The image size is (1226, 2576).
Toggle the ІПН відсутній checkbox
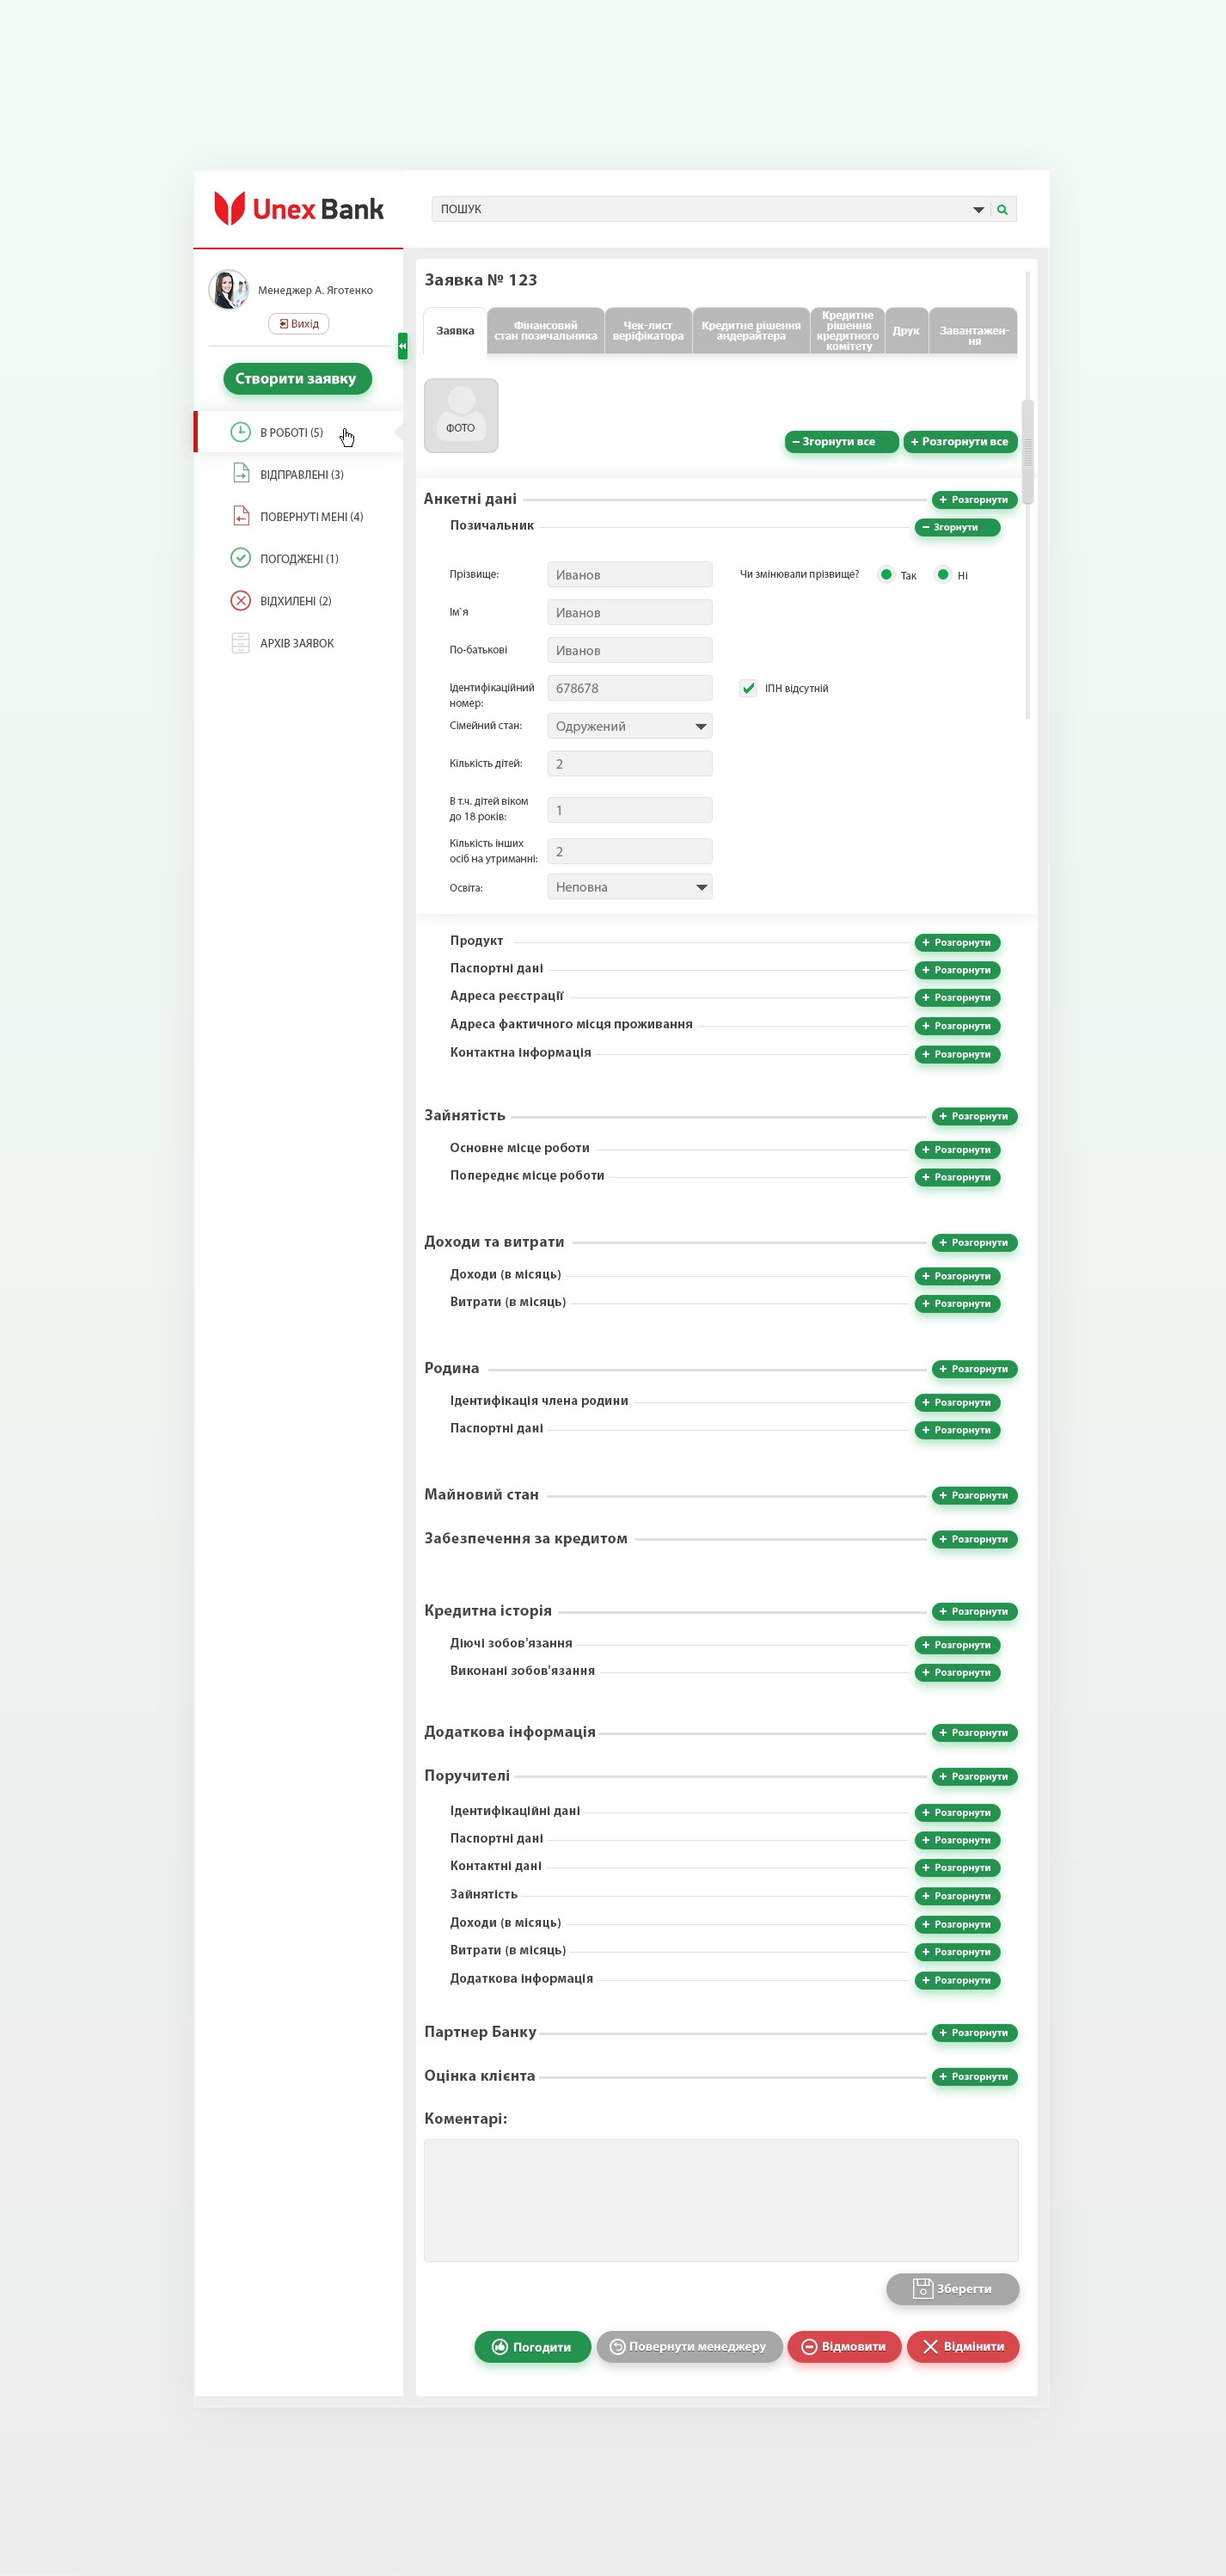point(748,688)
